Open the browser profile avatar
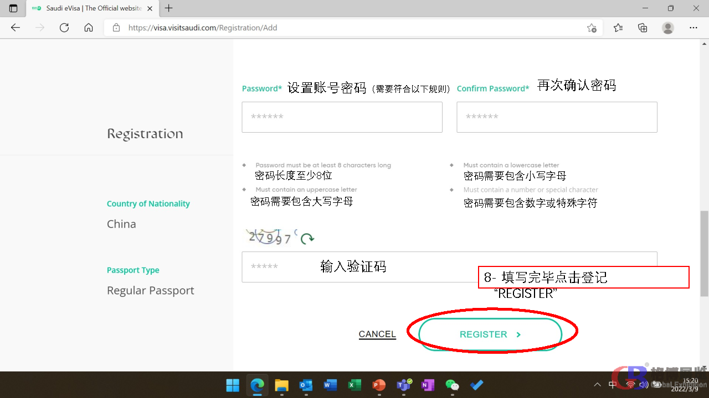Viewport: 709px width, 398px height. [x=668, y=28]
